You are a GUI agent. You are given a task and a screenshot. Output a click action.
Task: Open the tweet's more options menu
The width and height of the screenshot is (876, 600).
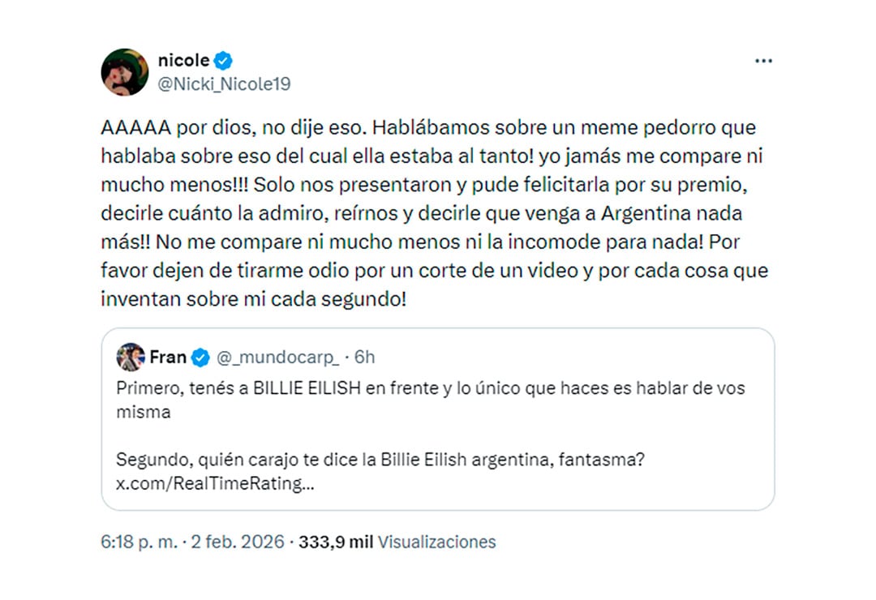[x=762, y=60]
